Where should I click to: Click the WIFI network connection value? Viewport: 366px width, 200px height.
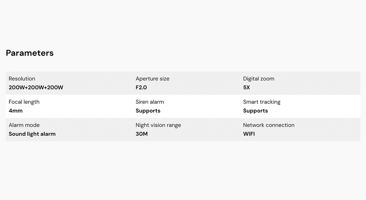(249, 134)
